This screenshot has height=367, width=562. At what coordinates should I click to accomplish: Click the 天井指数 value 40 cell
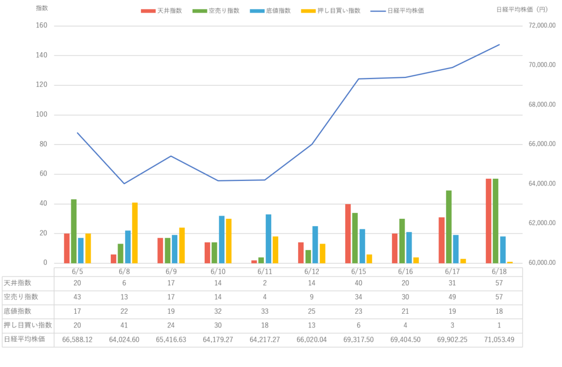coord(358,283)
